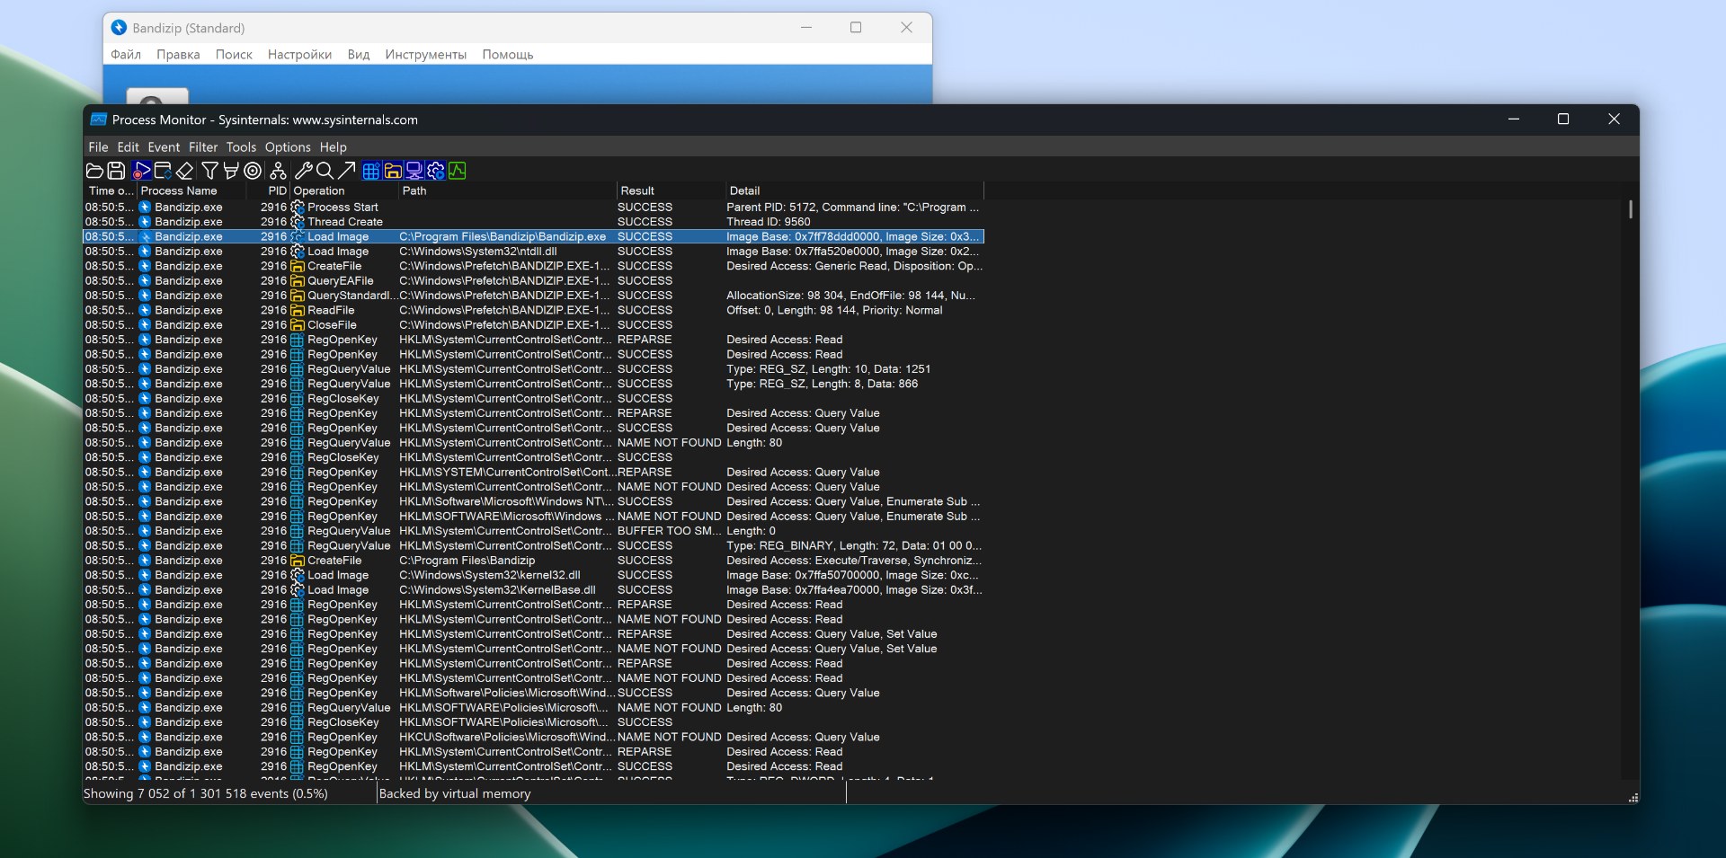The width and height of the screenshot is (1726, 858).
Task: Toggle Show Registry Activity filter
Action: click(370, 171)
